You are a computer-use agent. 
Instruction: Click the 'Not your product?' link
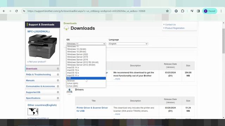pos(38,62)
